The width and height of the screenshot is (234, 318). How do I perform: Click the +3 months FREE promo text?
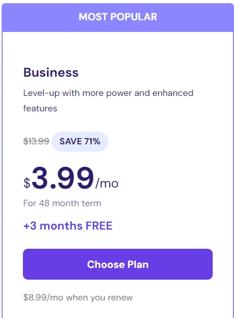point(68,226)
